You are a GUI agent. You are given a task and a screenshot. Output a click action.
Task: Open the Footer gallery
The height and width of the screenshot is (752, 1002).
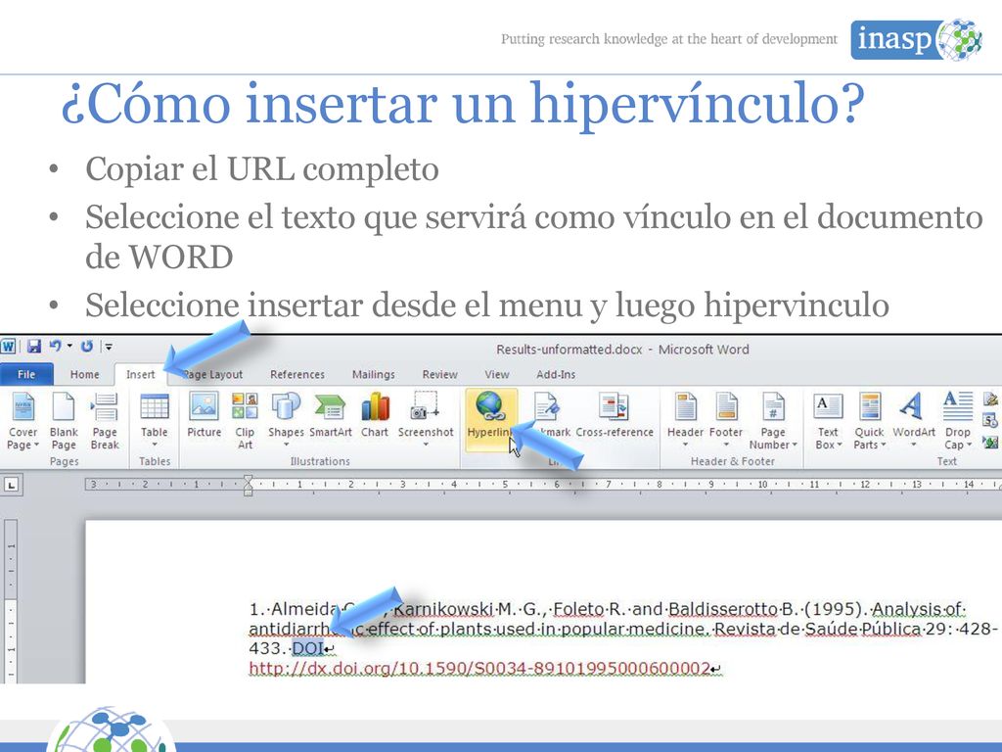coord(726,420)
